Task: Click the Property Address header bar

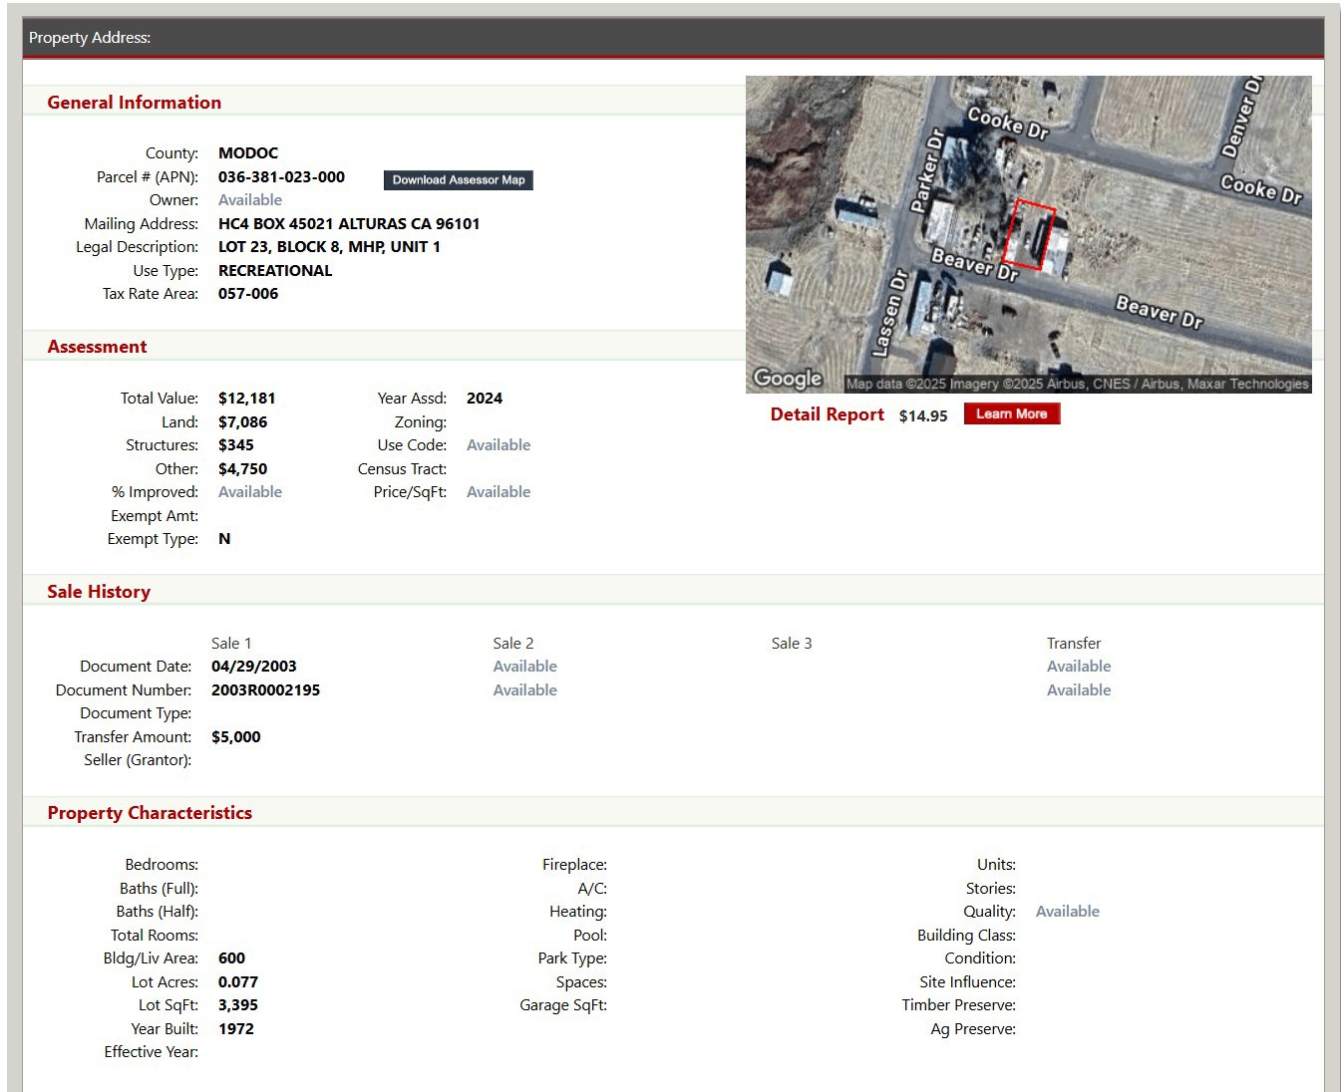Action: [673, 38]
